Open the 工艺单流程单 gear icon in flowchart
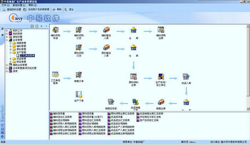The height and width of the screenshot is (145, 250). tap(55, 75)
